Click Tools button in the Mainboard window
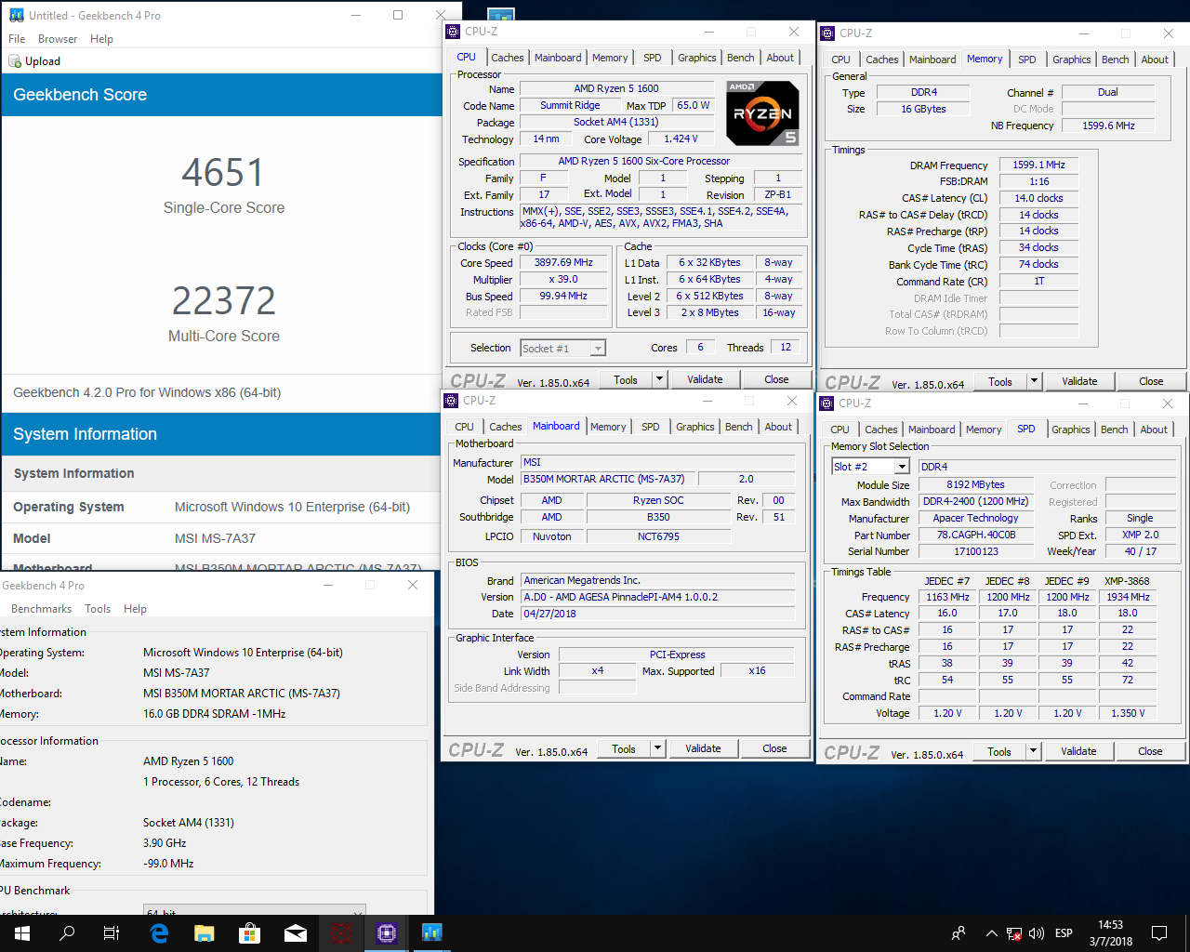 624,748
